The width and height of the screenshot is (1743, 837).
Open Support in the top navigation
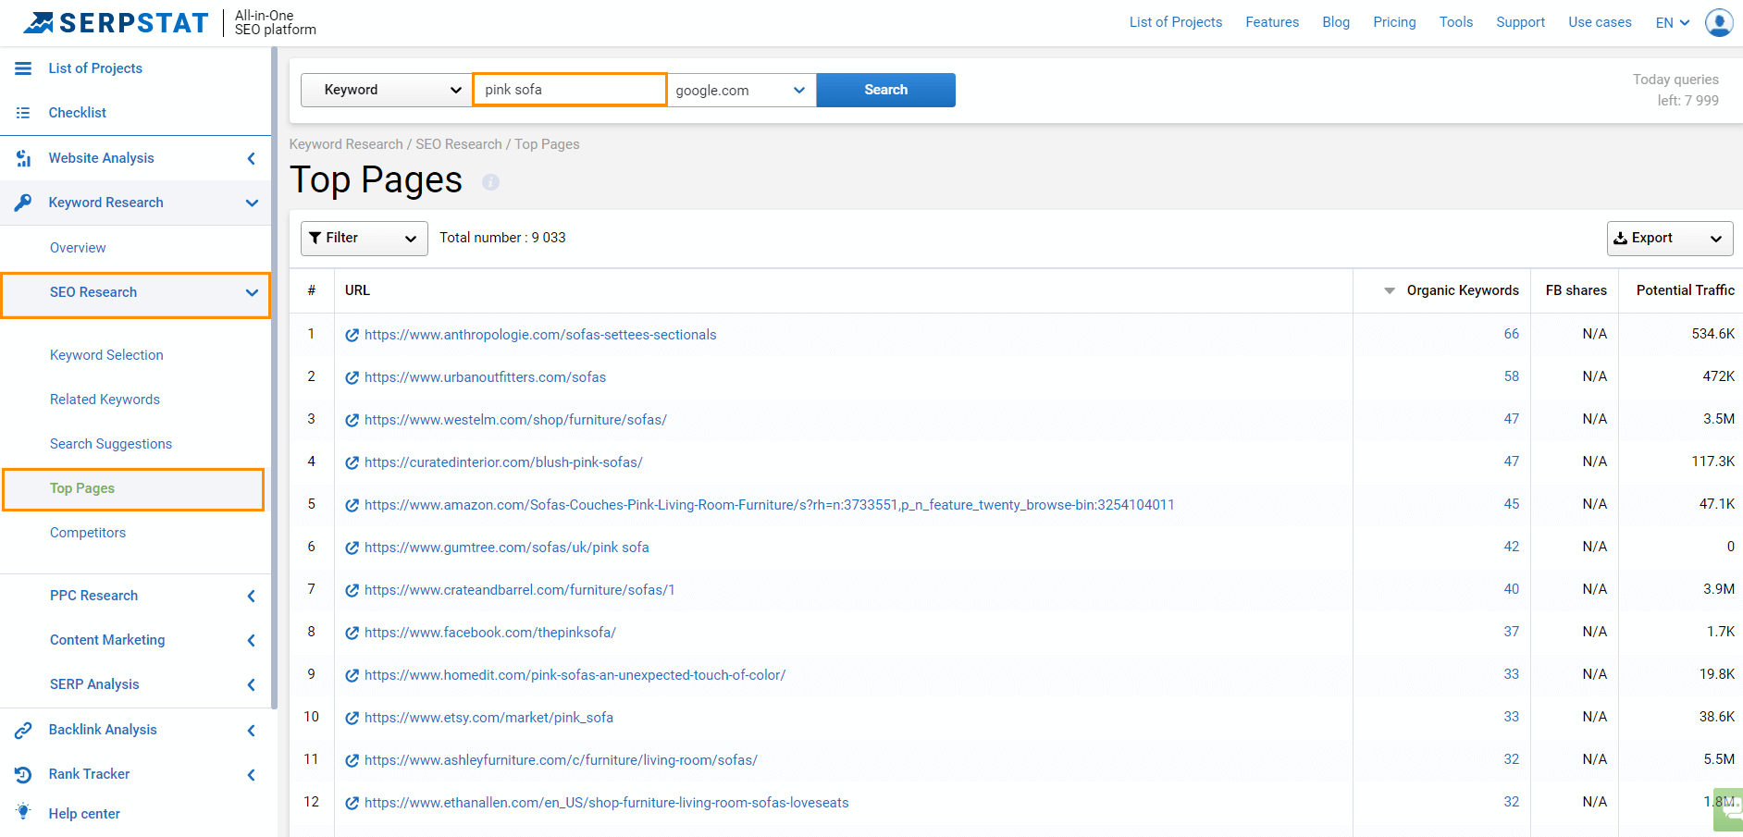(1521, 22)
